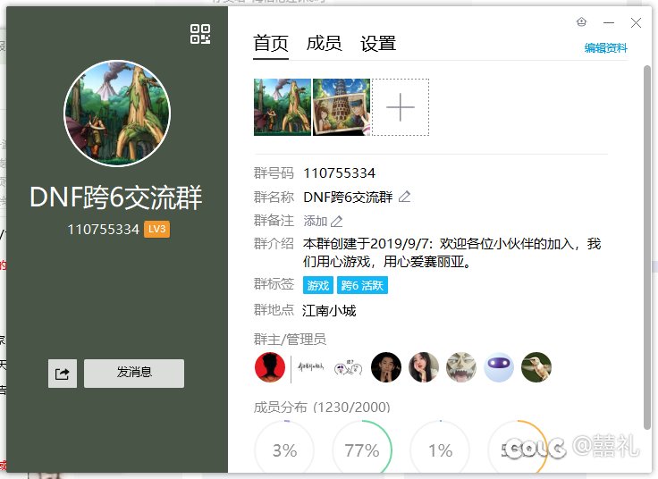Click the group introduction text 本群创建于2019/9/7
The height and width of the screenshot is (479, 658).
[x=452, y=253]
